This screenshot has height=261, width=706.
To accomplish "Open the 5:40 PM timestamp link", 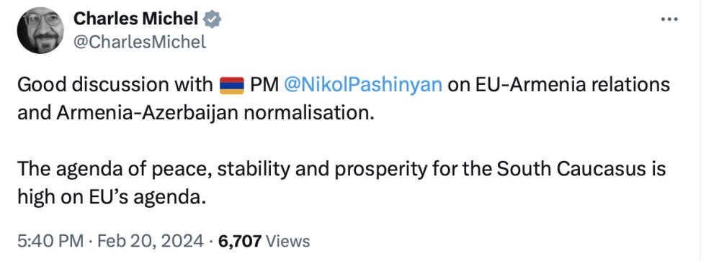I will [x=50, y=242].
